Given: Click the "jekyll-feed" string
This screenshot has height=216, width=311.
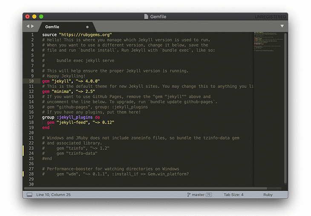Looking at the screenshot, I should (x=72, y=123).
